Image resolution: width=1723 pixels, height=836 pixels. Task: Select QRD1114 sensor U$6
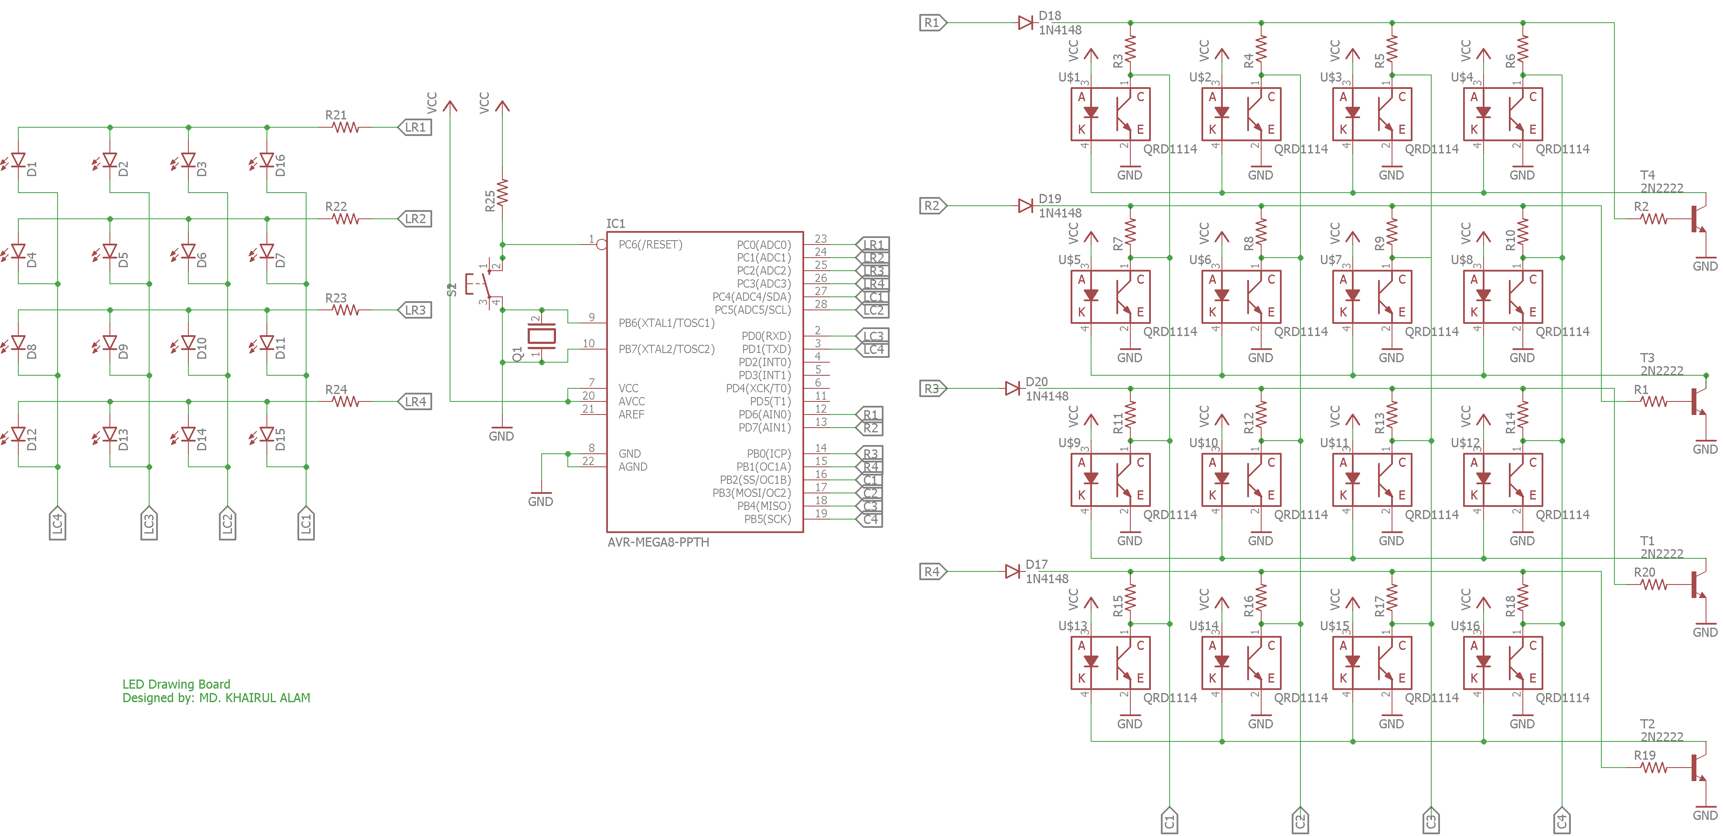point(1242,297)
